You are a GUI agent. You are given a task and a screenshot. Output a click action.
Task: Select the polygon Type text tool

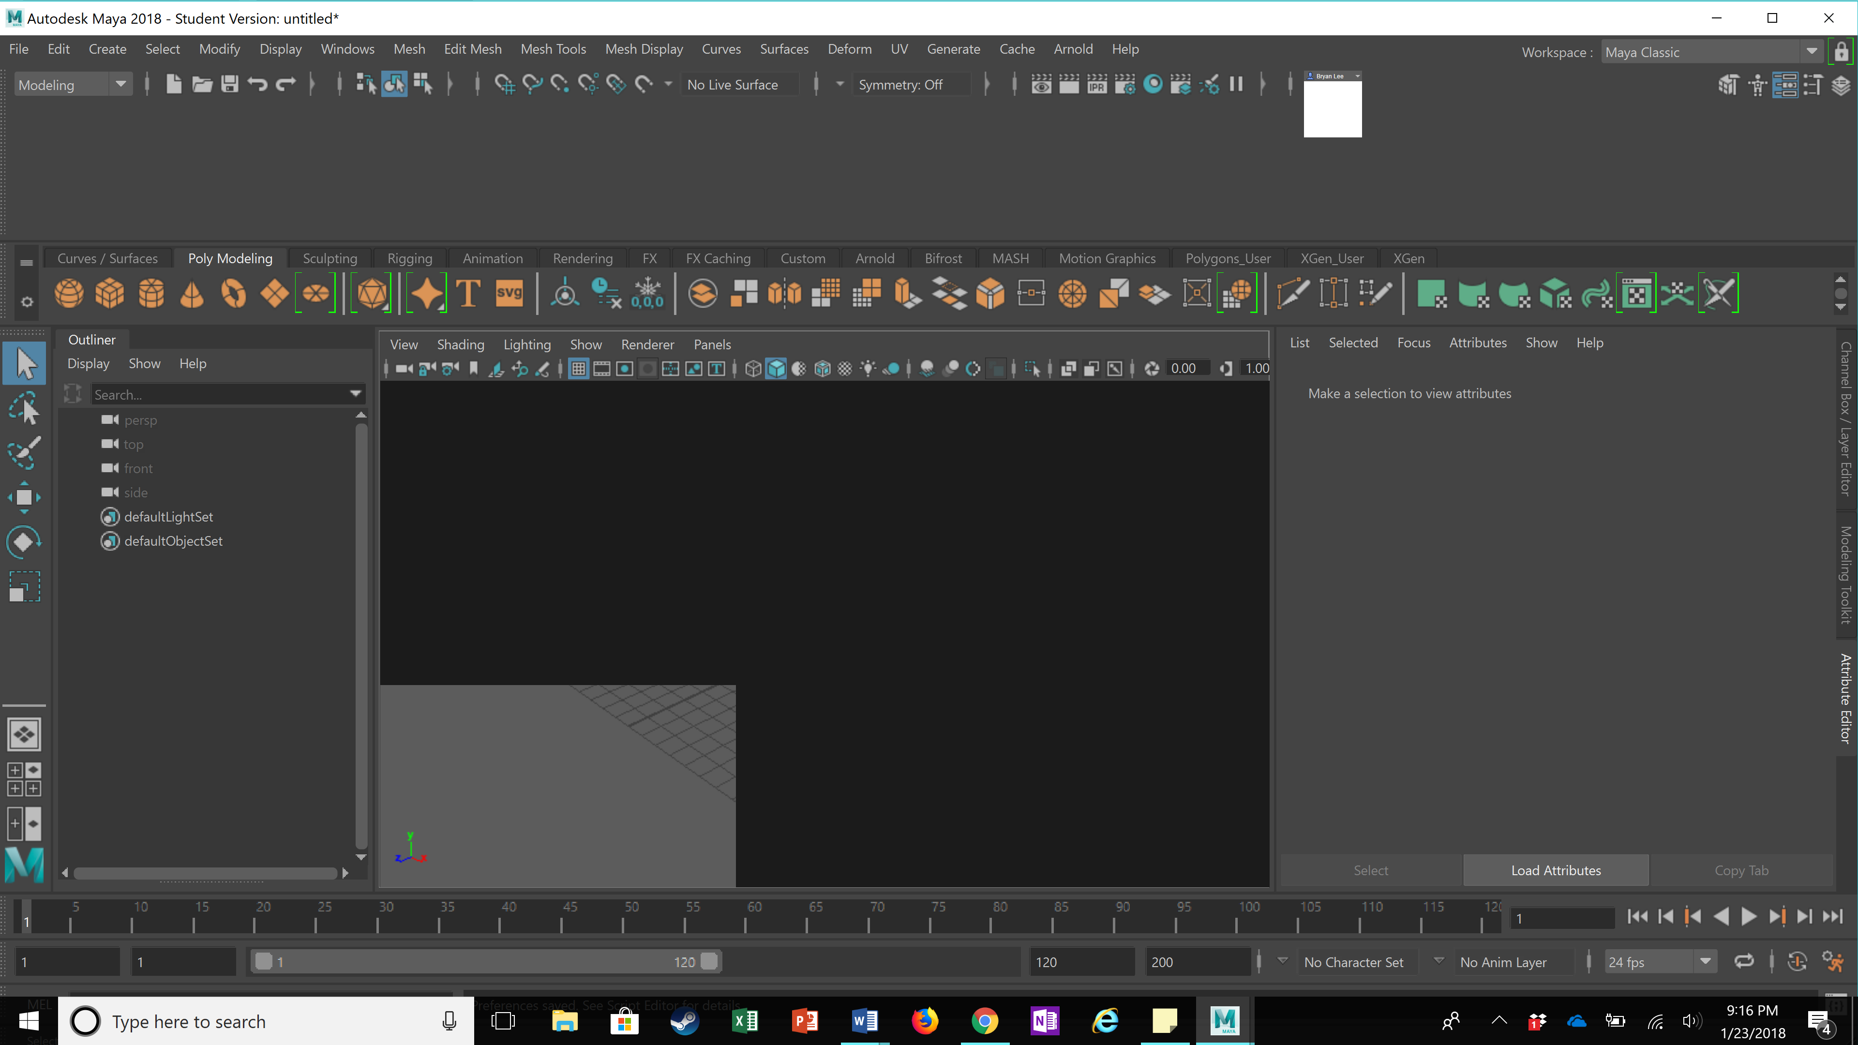[x=468, y=294]
